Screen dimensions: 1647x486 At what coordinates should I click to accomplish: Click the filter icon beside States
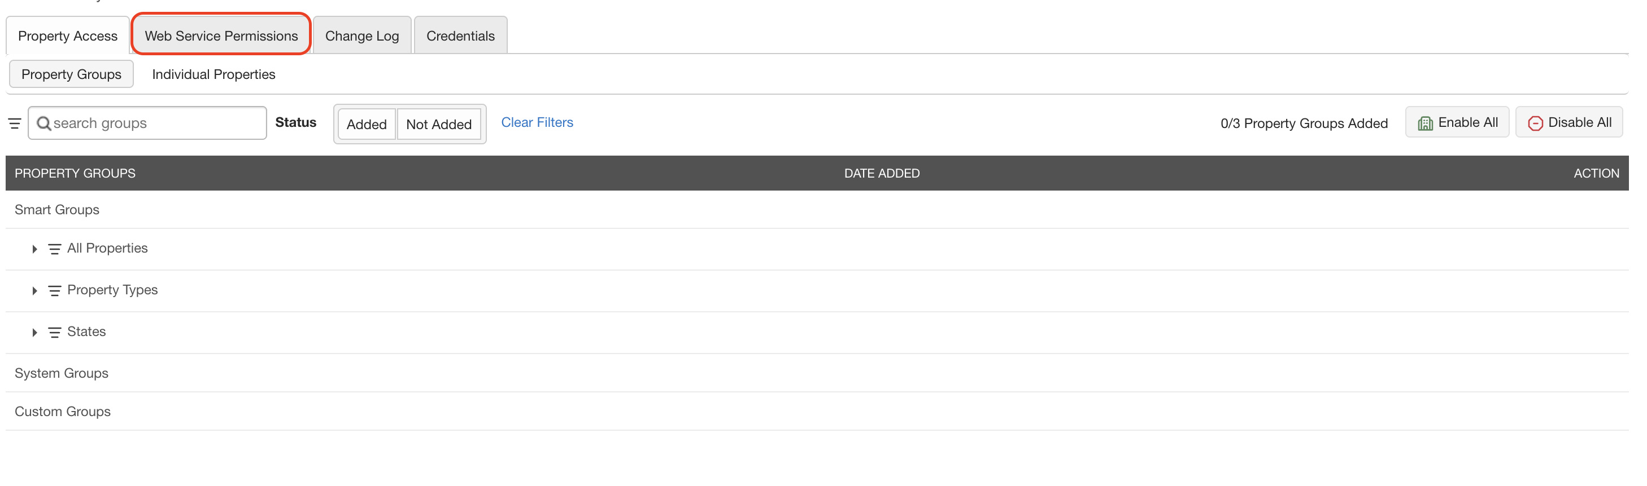[x=54, y=332]
